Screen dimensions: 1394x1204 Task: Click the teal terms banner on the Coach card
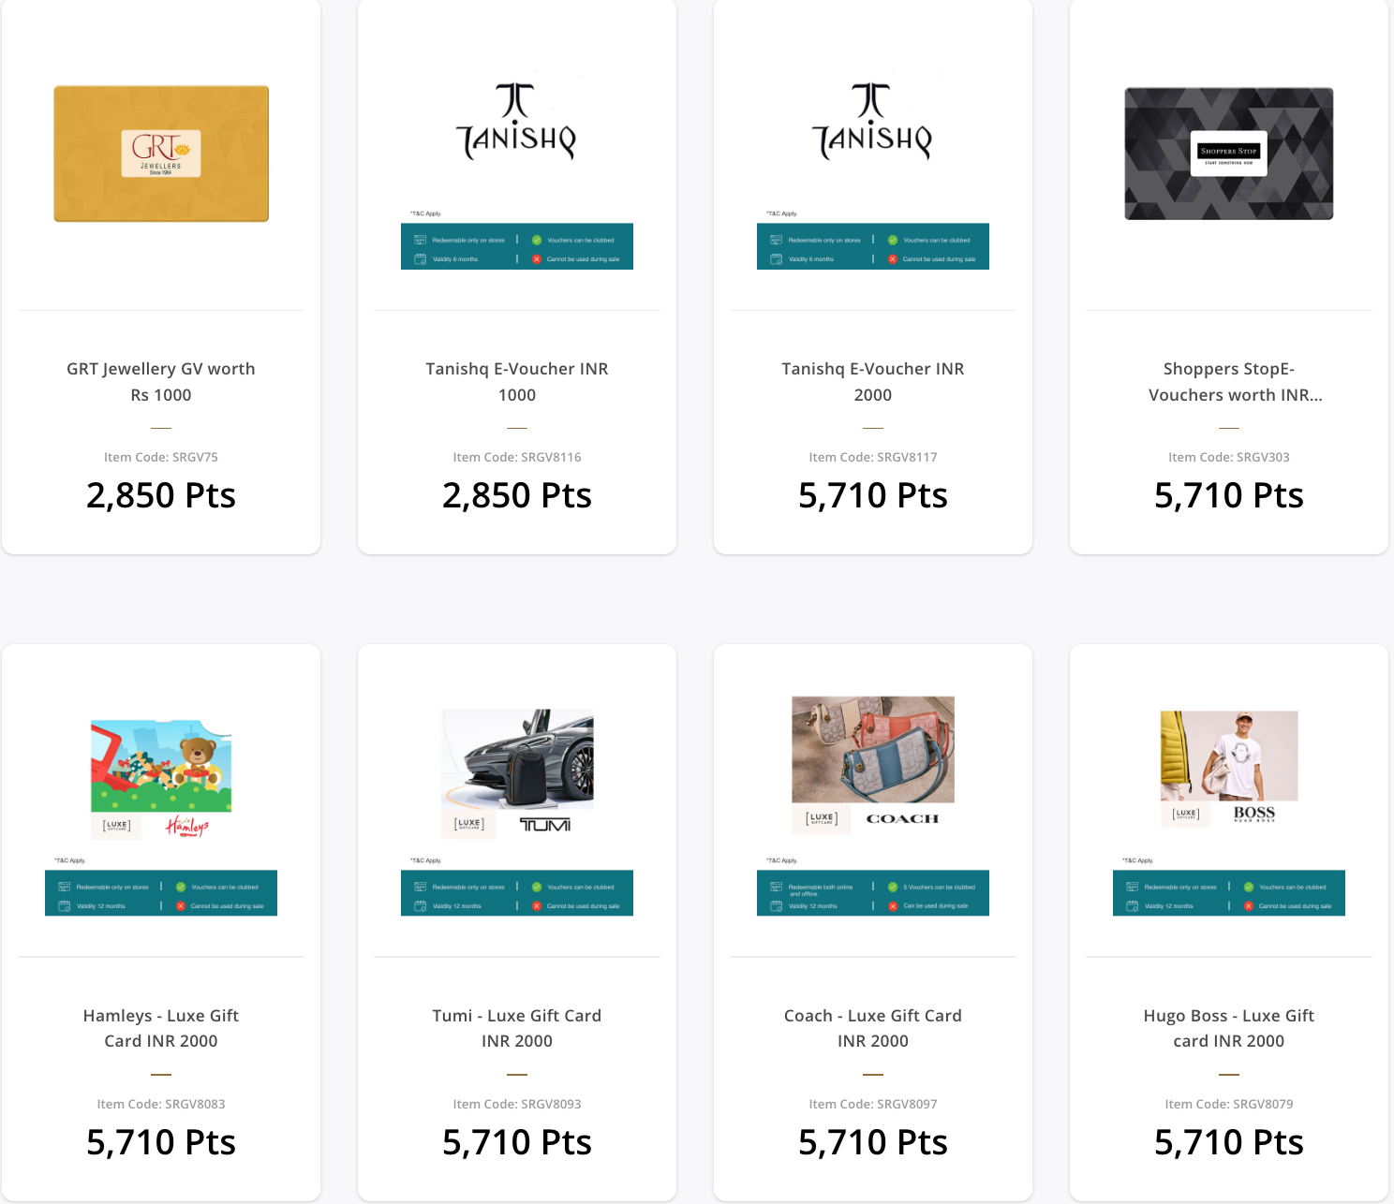[x=873, y=892]
